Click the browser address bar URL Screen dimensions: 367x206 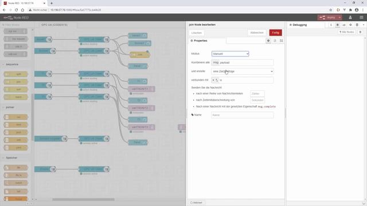pos(76,10)
